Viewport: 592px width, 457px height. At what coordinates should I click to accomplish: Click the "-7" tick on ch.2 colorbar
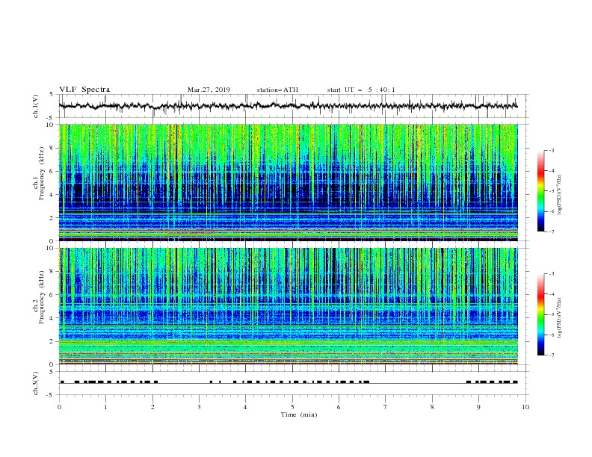[x=551, y=355]
